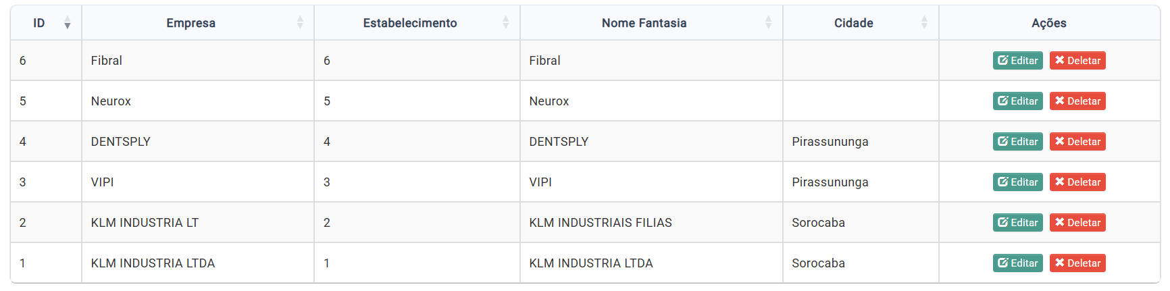Screen dimensions: 1170x291
Task: Click Nome Fantasia sort arrows
Action: (x=768, y=23)
